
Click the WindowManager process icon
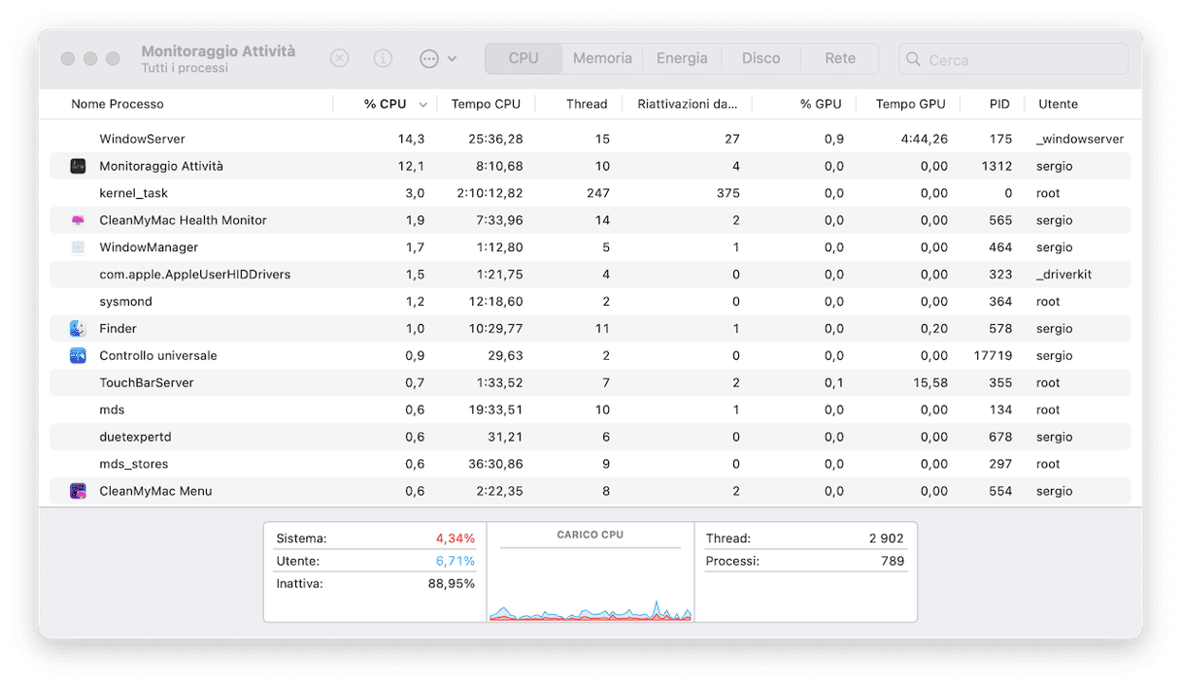coord(78,247)
